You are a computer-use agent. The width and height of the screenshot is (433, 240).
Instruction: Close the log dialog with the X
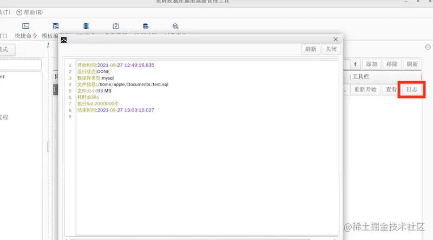click(336, 39)
